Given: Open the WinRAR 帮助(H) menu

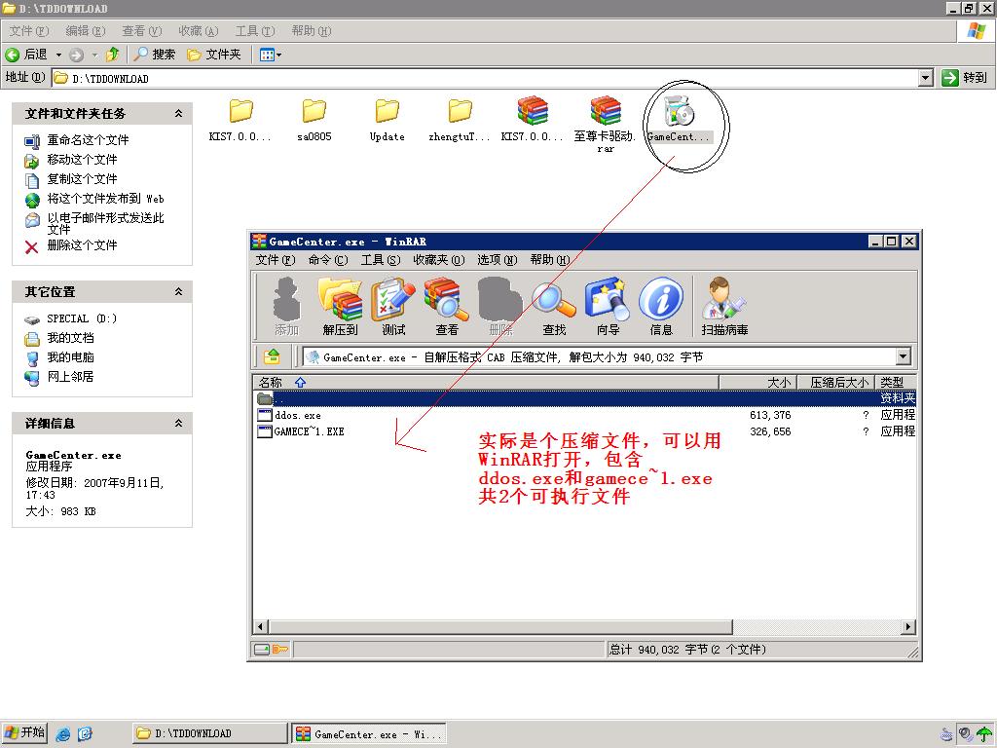Looking at the screenshot, I should 550,259.
